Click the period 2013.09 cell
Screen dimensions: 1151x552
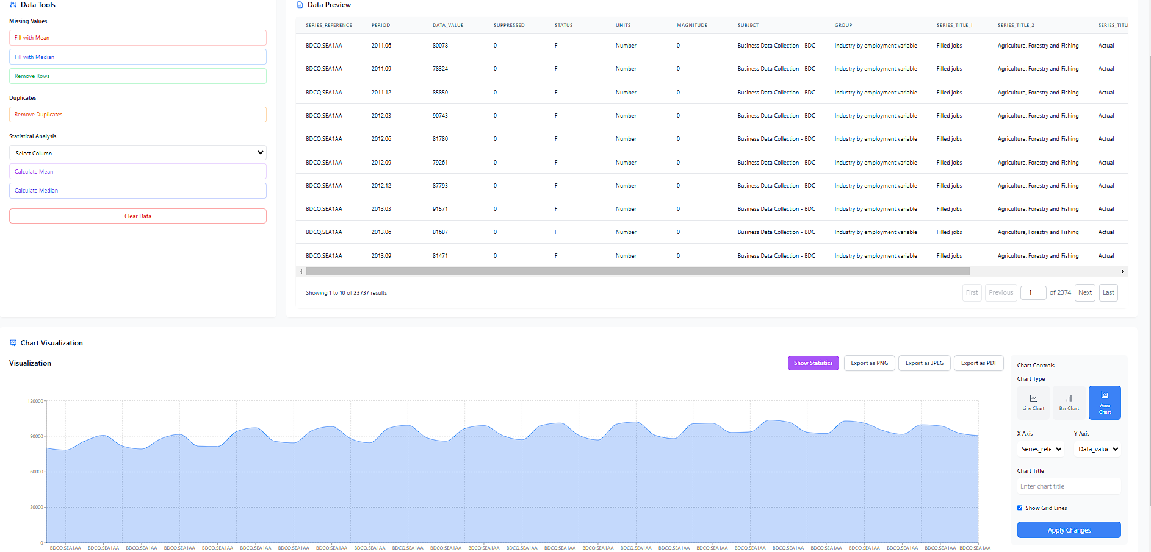pyautogui.click(x=381, y=256)
